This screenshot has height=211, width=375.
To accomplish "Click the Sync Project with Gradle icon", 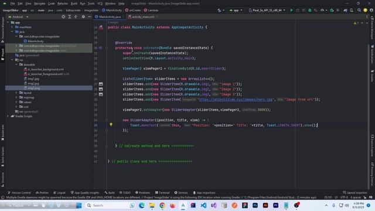I will click(x=345, y=11).
